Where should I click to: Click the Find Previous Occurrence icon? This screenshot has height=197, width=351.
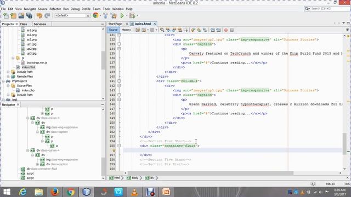[168, 30]
